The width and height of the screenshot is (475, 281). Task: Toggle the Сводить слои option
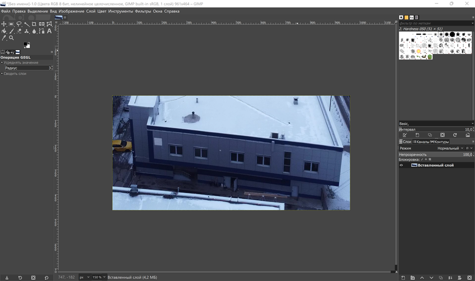click(x=2, y=74)
